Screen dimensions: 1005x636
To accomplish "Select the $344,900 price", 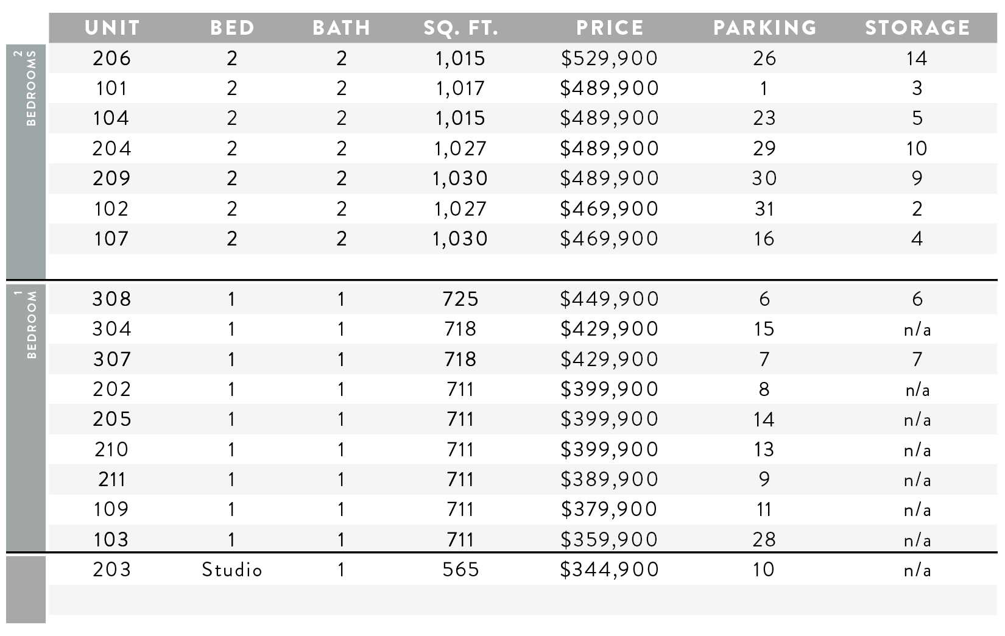I will [x=610, y=570].
